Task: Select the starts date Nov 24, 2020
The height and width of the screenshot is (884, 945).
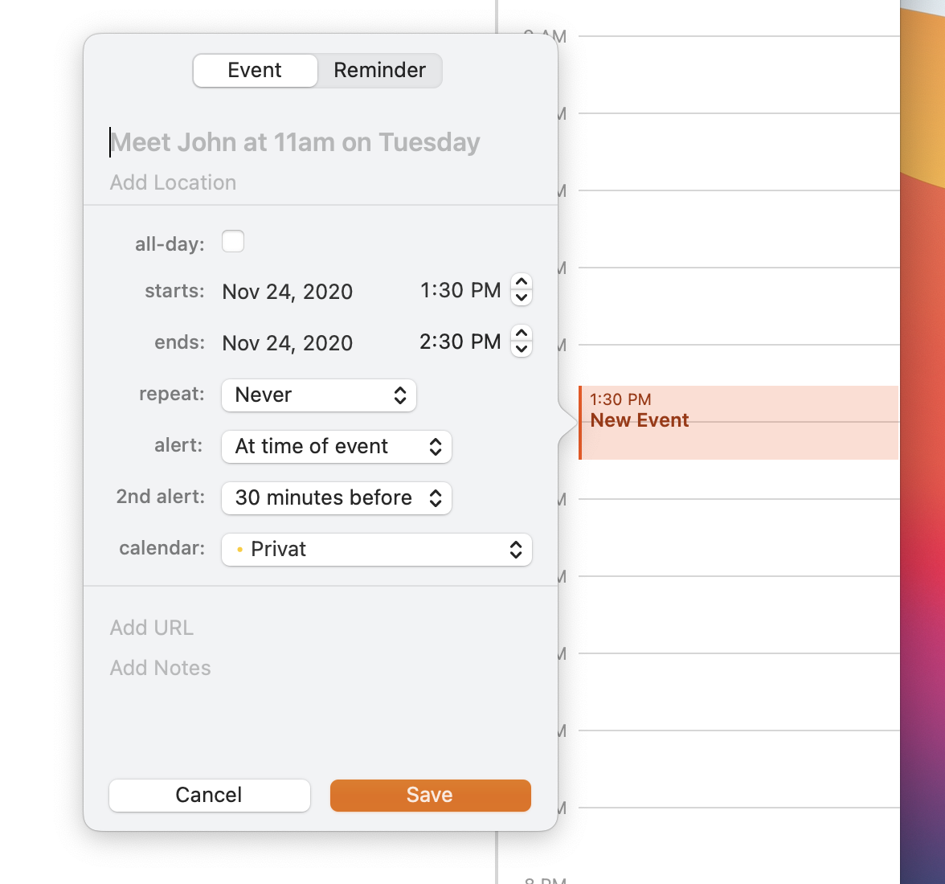Action: pos(288,292)
